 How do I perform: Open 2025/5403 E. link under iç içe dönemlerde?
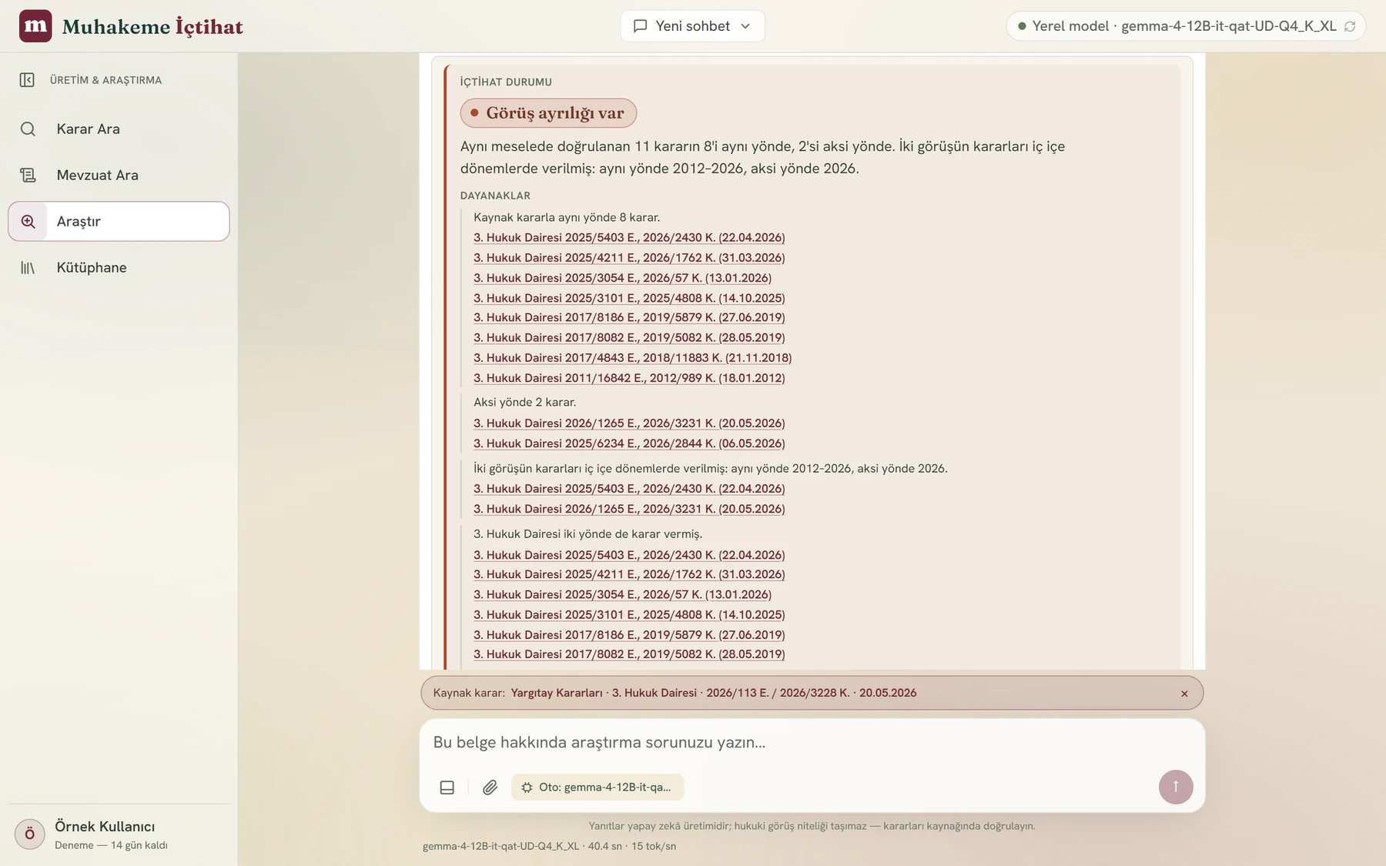point(629,489)
